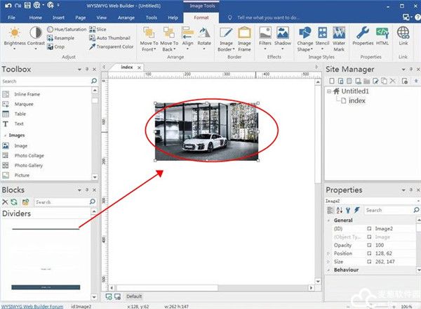
Task: Select the Slice tool
Action: click(98, 29)
